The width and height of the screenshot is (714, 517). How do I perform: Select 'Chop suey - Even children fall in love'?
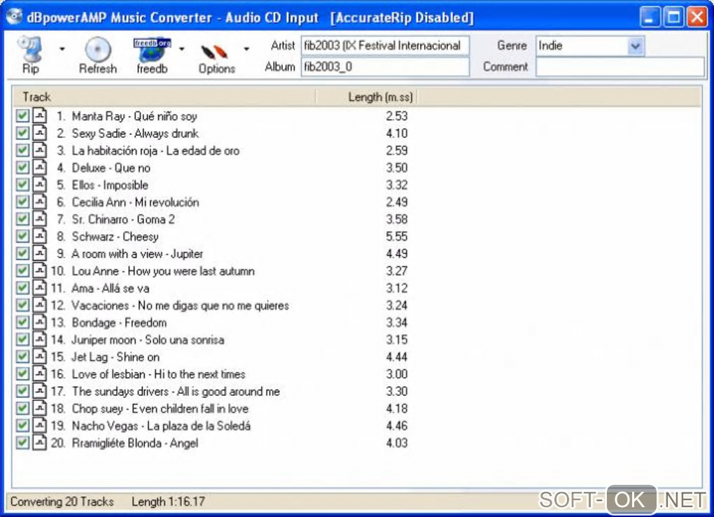[160, 409]
